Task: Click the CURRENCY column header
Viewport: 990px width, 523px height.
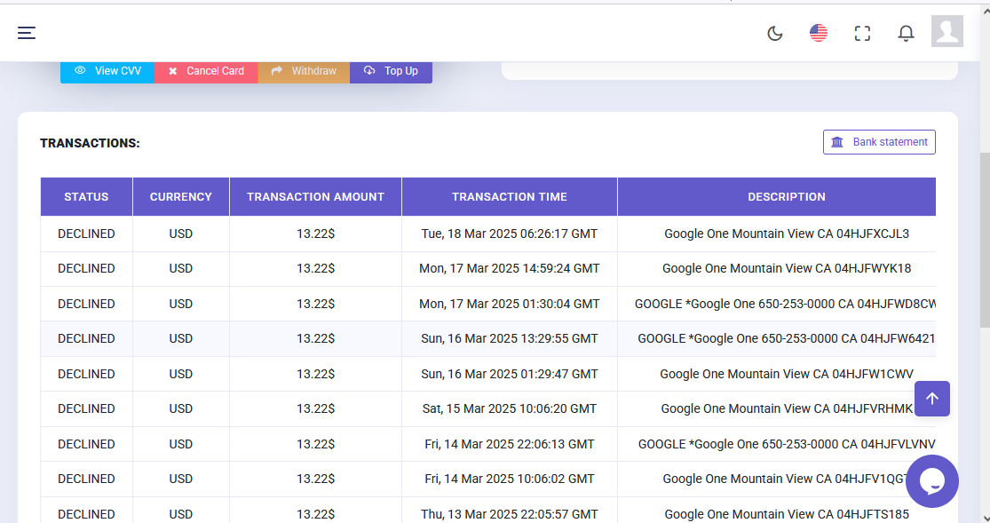Action: click(x=180, y=197)
